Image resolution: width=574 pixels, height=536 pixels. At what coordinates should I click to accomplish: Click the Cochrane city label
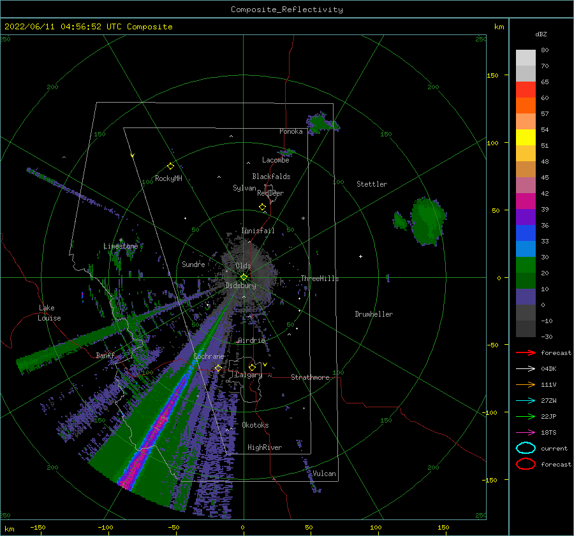(209, 356)
